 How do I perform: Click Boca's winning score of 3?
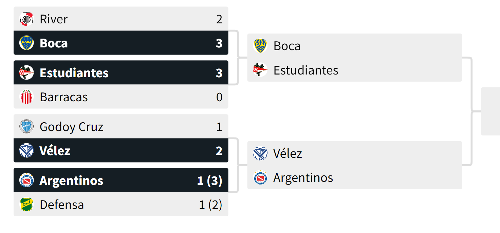(219, 43)
